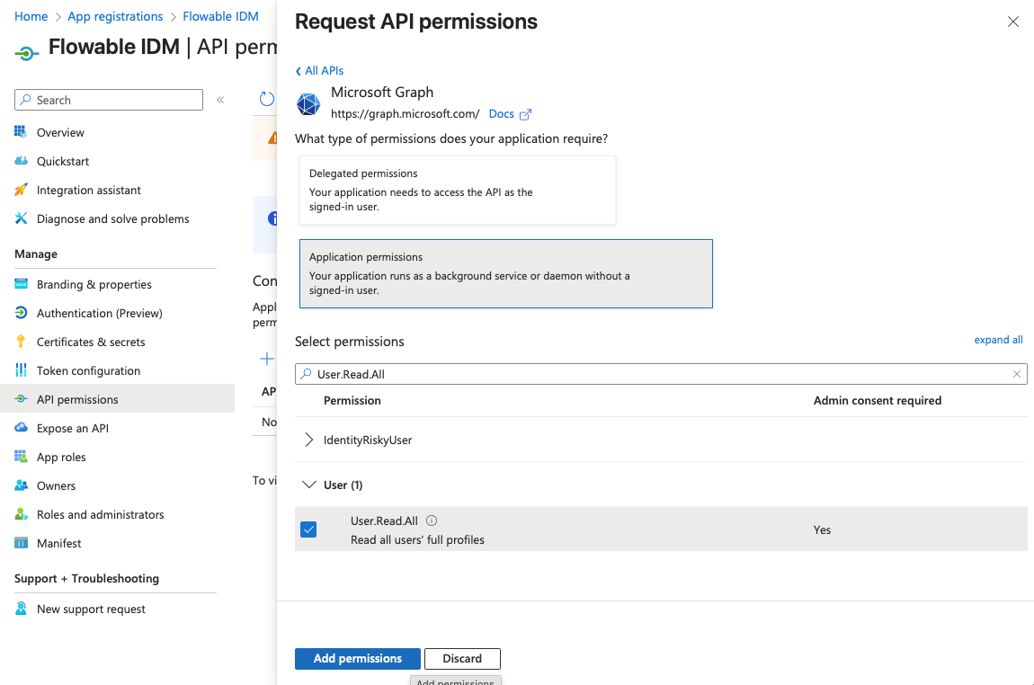
Task: Collapse the User (1) permission group
Action: pos(309,485)
